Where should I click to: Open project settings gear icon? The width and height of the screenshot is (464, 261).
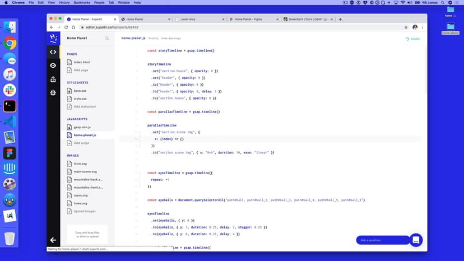[x=53, y=92]
